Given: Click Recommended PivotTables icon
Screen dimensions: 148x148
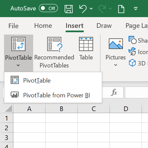Looking at the screenshot, I should pos(55,44).
